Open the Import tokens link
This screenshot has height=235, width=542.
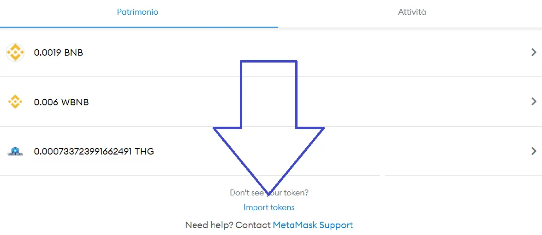269,207
